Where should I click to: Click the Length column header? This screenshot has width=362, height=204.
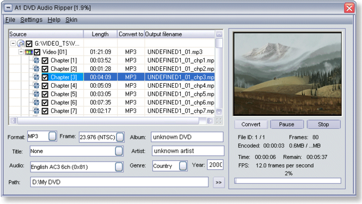pos(100,34)
